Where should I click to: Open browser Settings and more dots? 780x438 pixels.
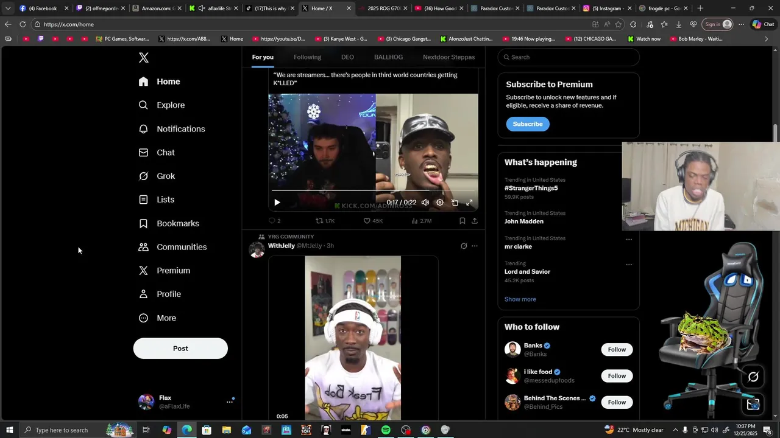pyautogui.click(x=741, y=24)
